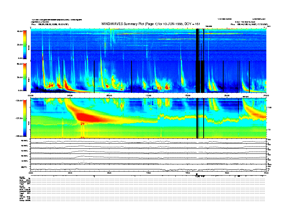Viewport: 287px width, 222px height.
Task: Click the 16:00 tick under the line plots
Action: [188, 173]
